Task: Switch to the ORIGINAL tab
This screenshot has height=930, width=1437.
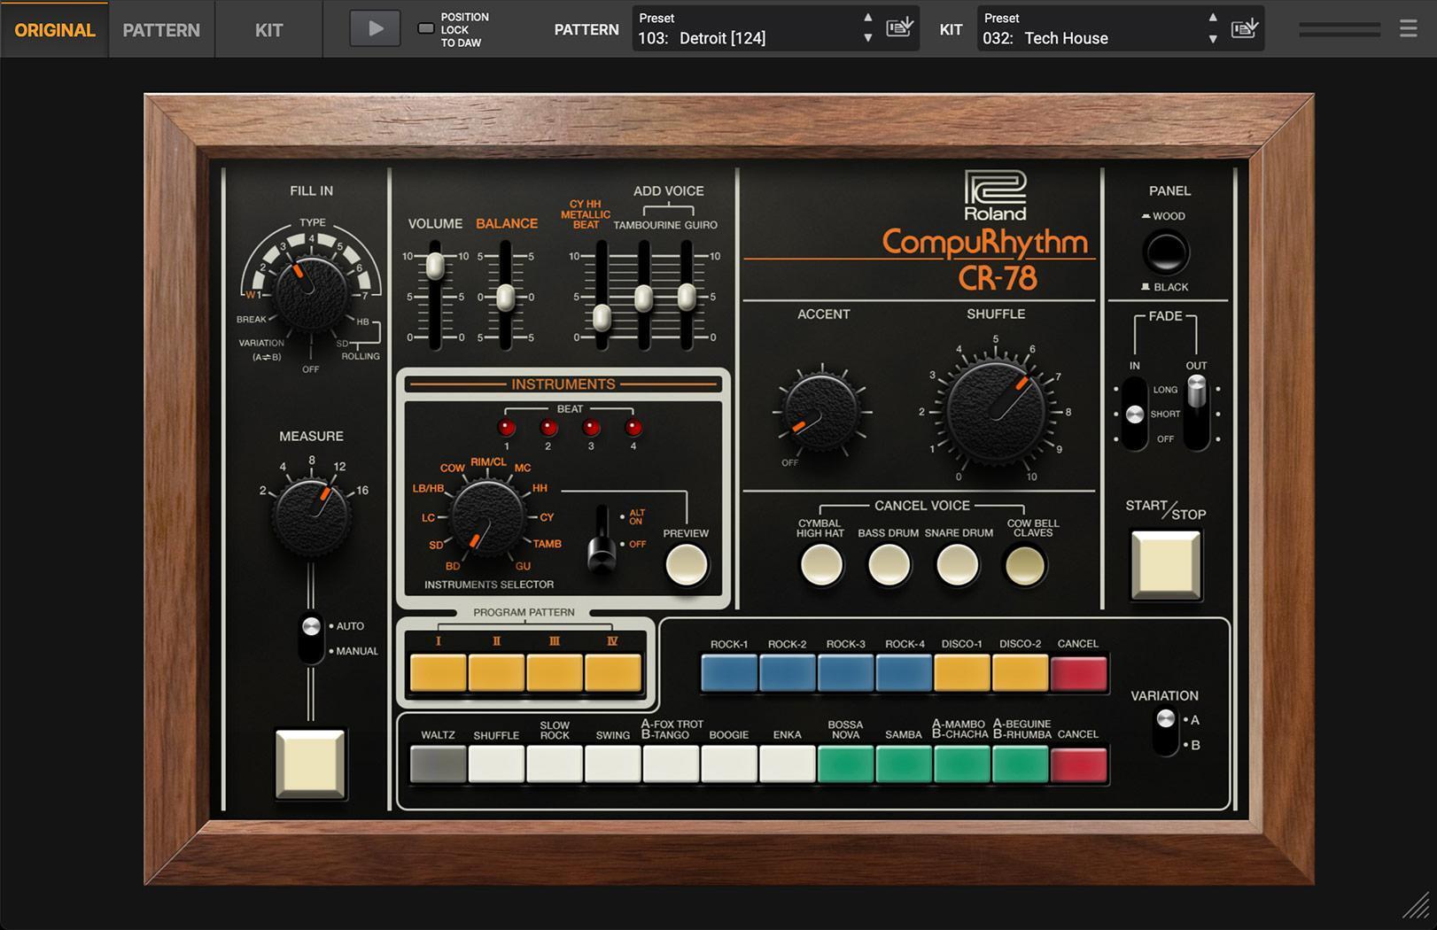Action: coord(53,29)
